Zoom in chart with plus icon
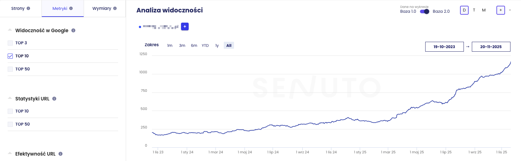Image resolution: width=521 pixels, height=161 pixels. coord(501,10)
